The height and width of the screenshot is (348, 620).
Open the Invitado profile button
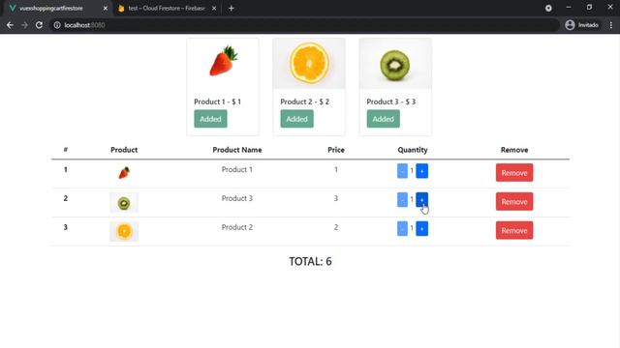[581, 25]
